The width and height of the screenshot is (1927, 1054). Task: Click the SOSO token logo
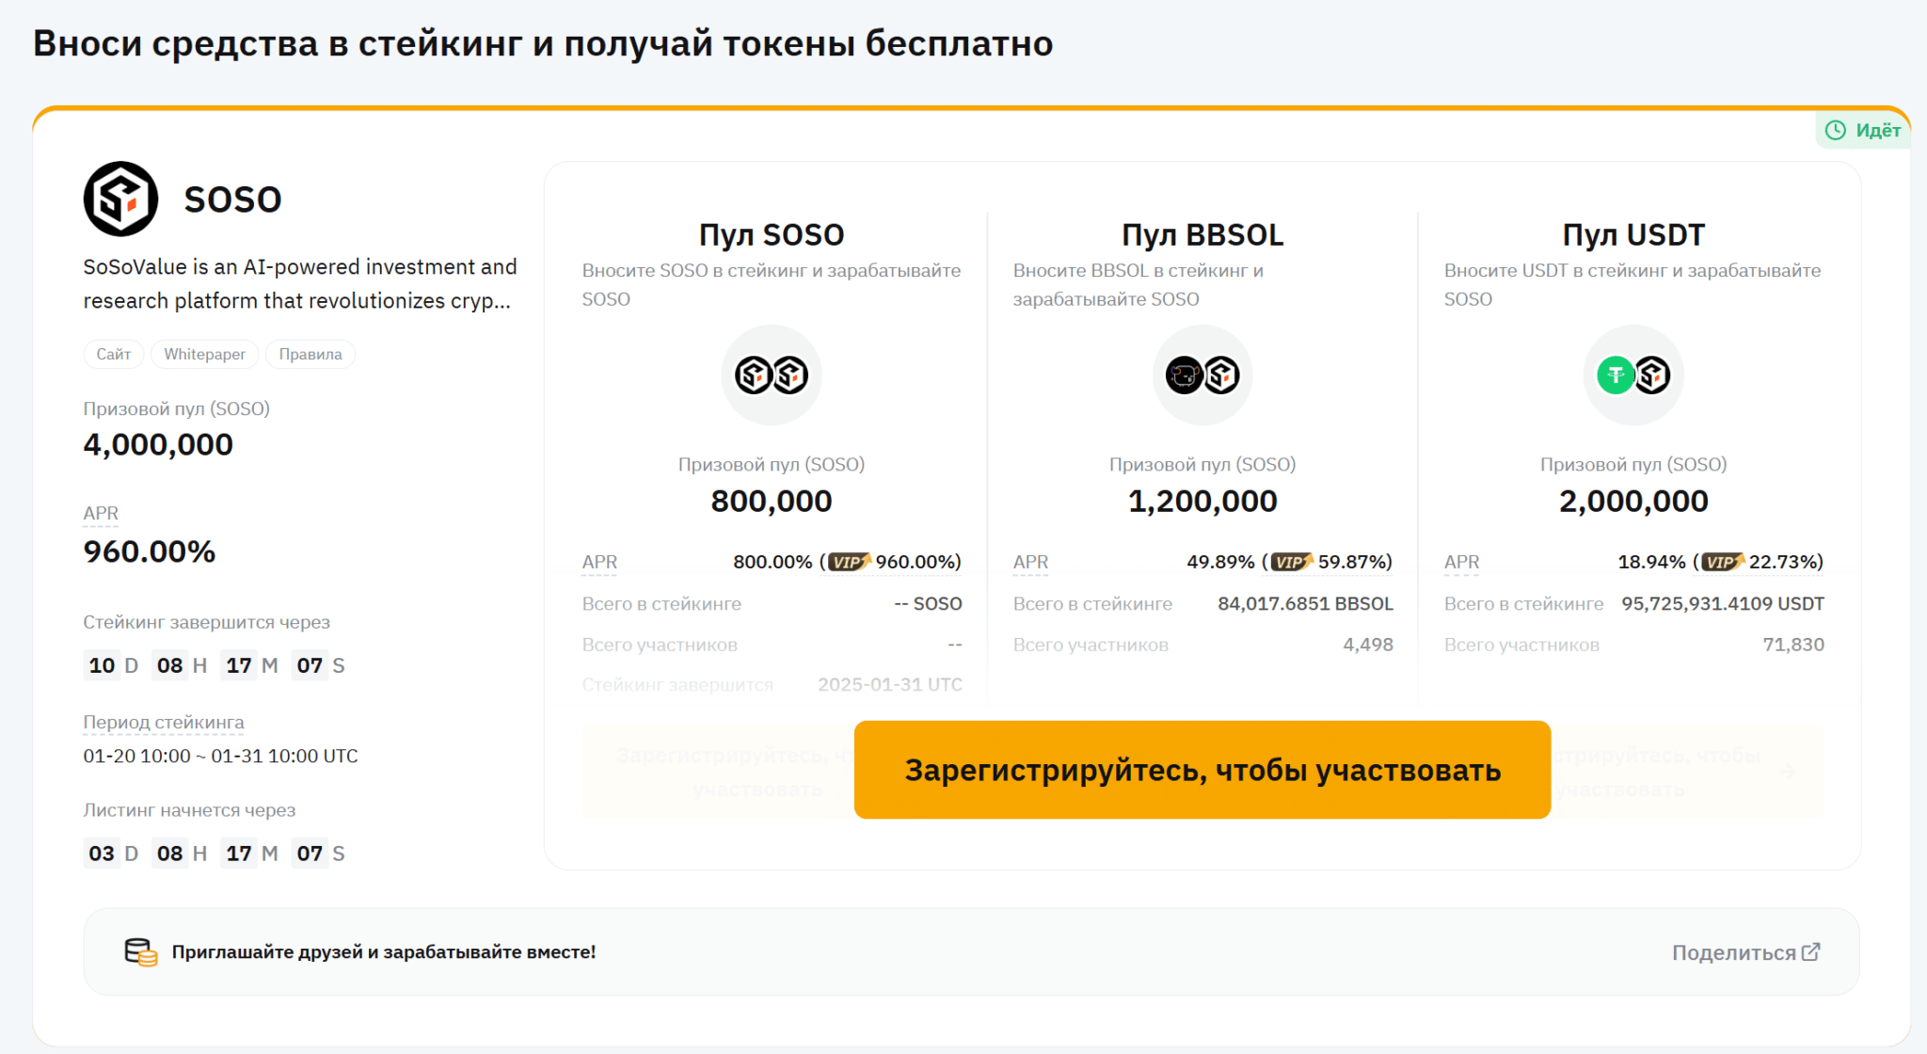tap(120, 199)
